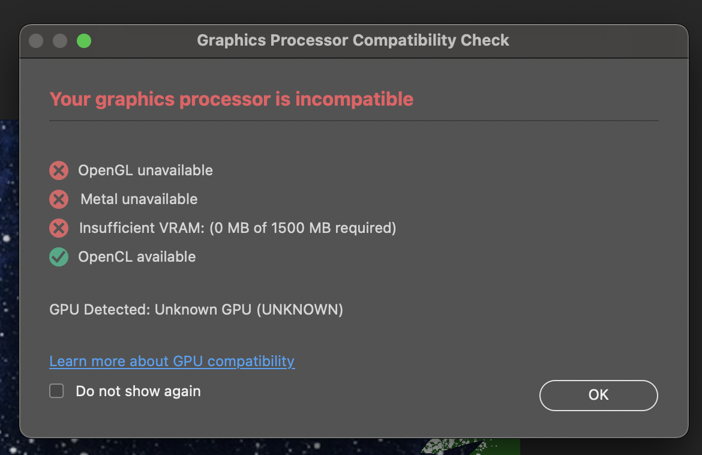Click the green checkmark beside OpenCL available
The width and height of the screenshot is (702, 455).
[x=59, y=257]
